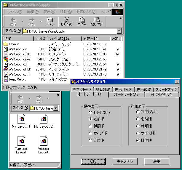The image size is (182, 170).
Task: Select the WinSupply.dll file icon
Action: click(6, 64)
